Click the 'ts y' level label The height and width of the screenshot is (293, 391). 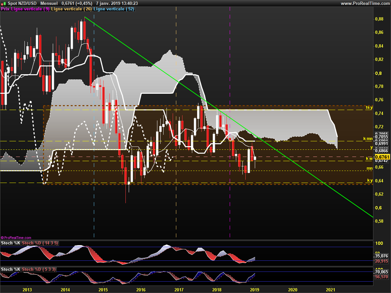point(369,107)
